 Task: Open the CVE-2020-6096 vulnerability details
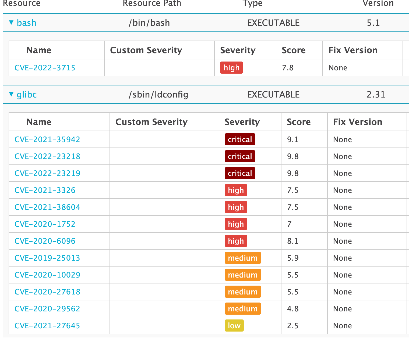(45, 241)
